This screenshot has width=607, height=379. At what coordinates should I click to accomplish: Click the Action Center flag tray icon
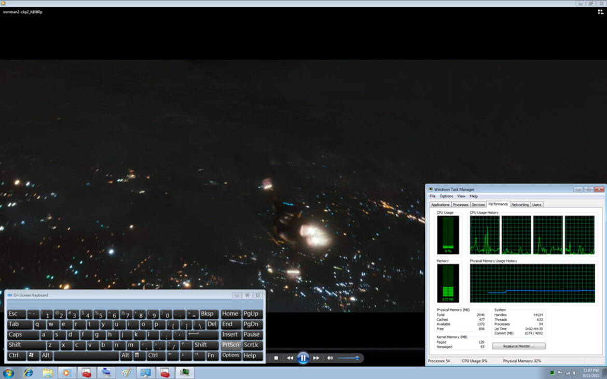[560, 373]
